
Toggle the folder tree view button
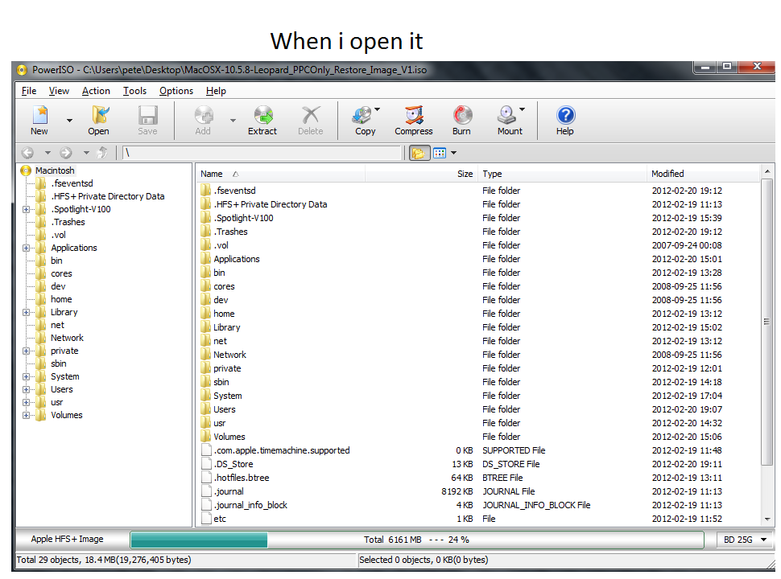(419, 154)
